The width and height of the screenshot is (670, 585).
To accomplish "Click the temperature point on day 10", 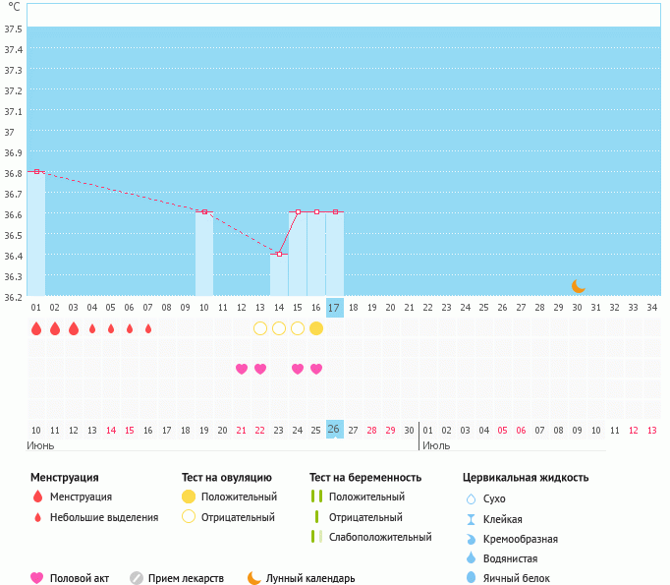I will pyautogui.click(x=204, y=211).
